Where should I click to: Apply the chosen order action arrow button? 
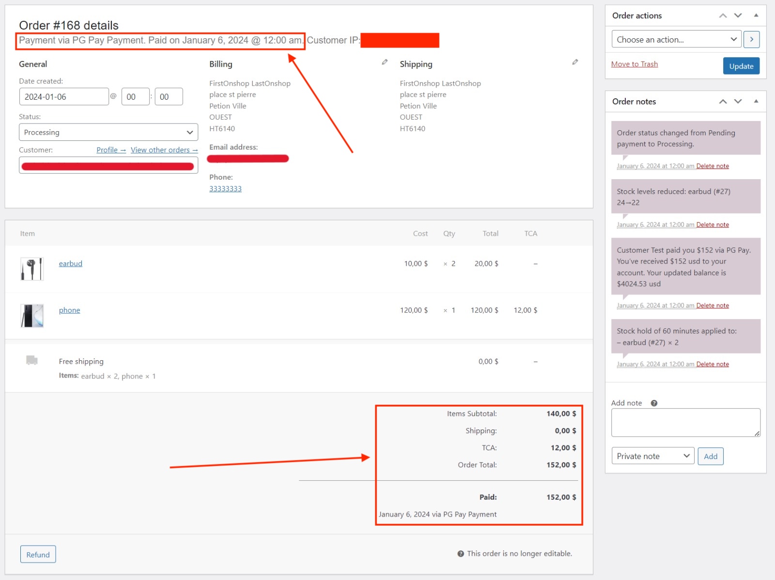[751, 39]
